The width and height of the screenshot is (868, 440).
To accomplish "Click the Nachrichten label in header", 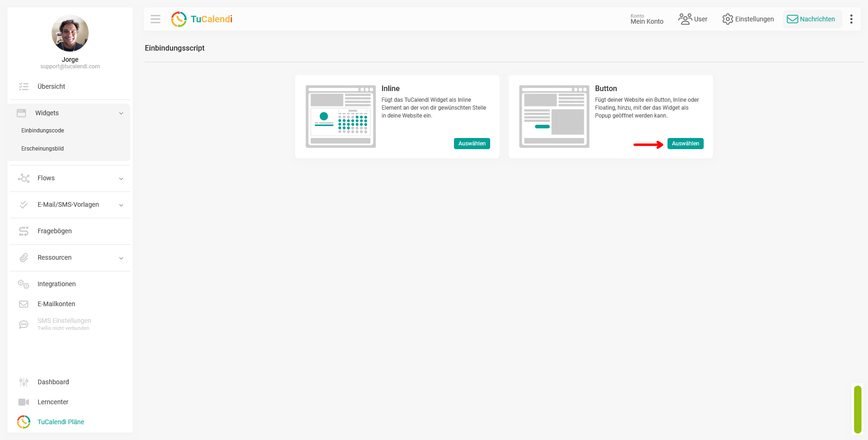I will point(817,19).
